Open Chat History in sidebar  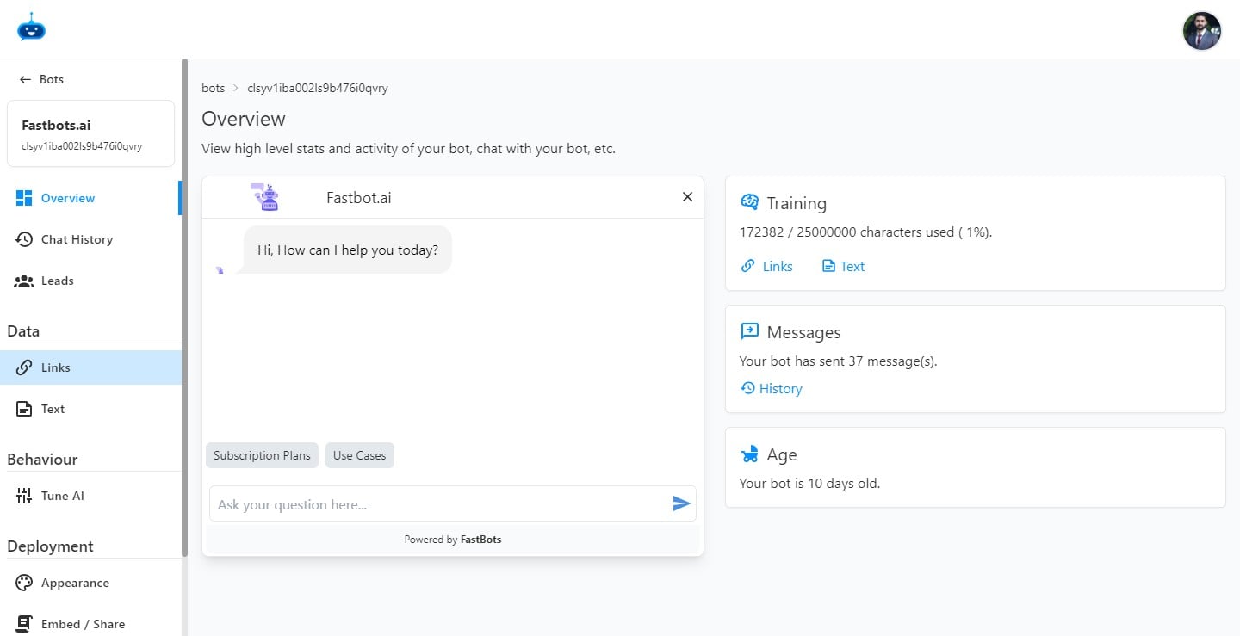coord(76,239)
